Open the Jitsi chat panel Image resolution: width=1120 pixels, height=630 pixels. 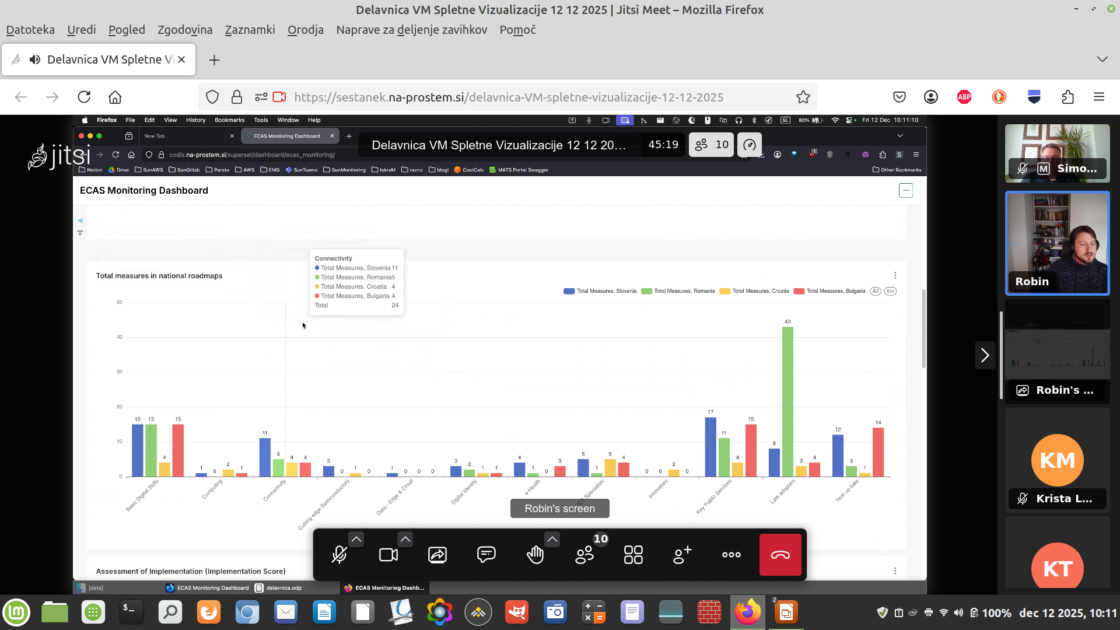pyautogui.click(x=486, y=555)
